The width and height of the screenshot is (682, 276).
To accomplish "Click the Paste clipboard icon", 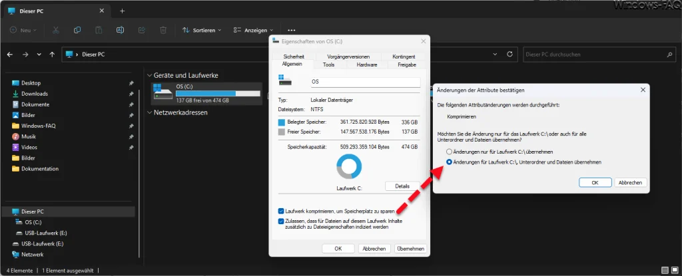I will 99,30.
